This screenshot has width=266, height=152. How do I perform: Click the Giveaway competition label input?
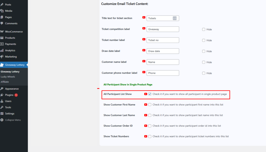[163, 29]
